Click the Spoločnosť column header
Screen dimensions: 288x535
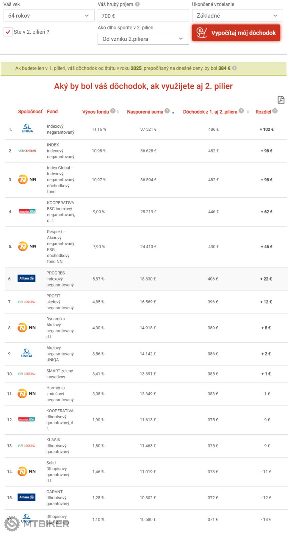30,112
